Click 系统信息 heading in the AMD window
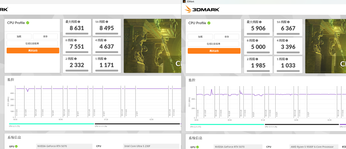The width and height of the screenshot is (346, 149). pos(196,138)
